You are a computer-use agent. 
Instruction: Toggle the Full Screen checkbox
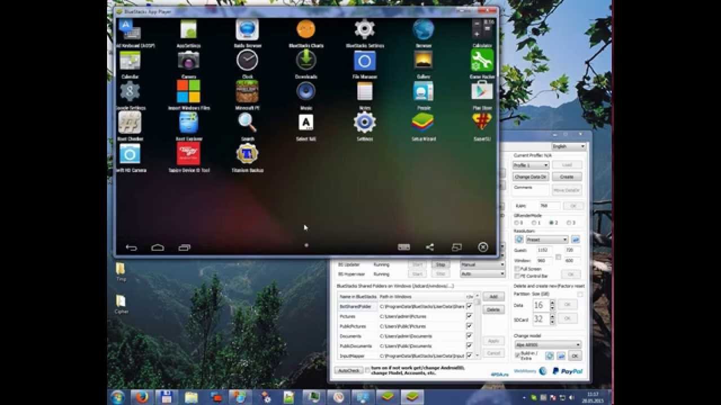tap(517, 269)
